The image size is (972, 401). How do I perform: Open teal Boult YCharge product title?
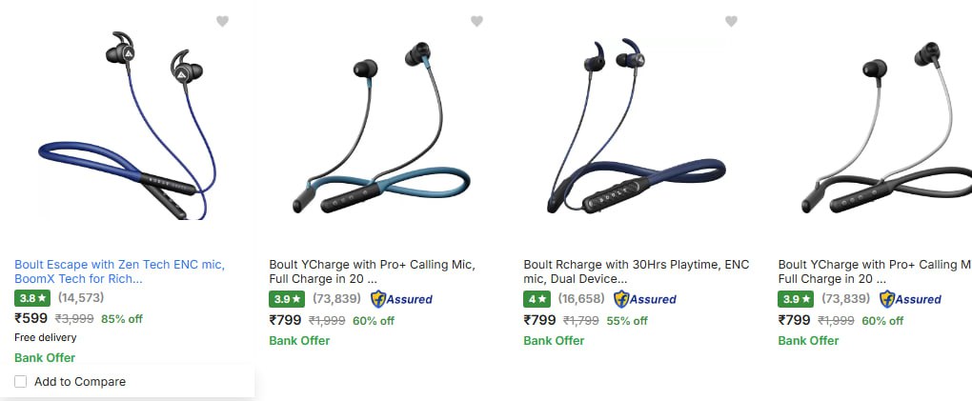pyautogui.click(x=372, y=271)
